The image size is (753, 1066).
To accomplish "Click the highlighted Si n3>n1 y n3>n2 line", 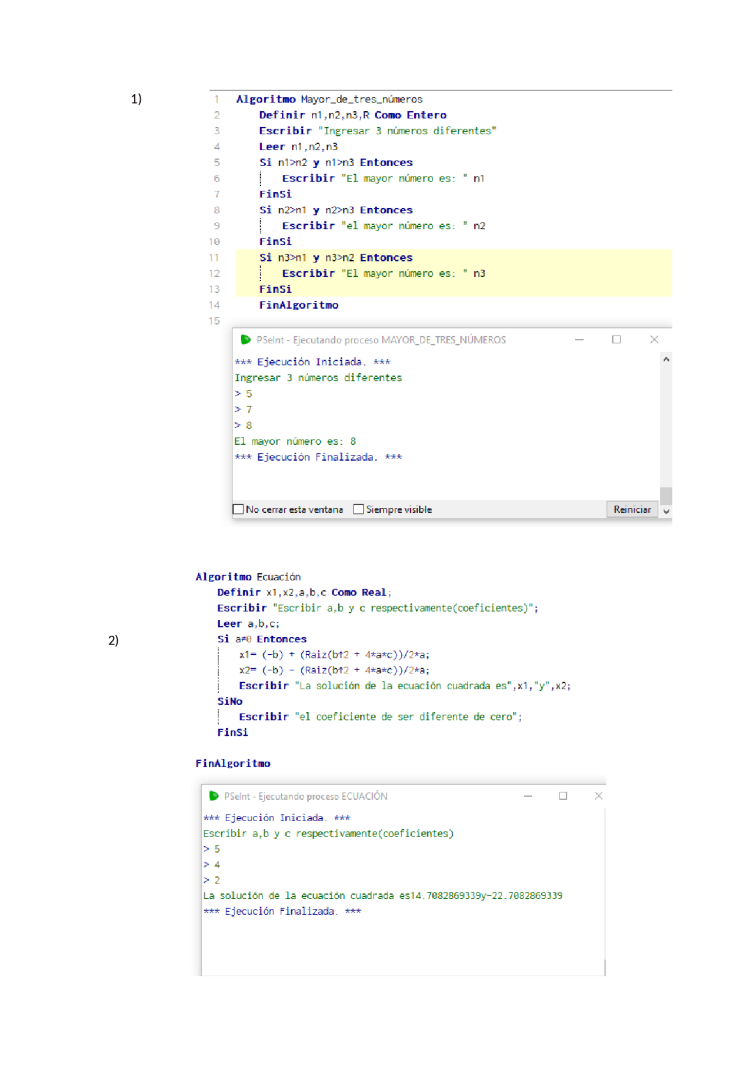I will point(335,258).
